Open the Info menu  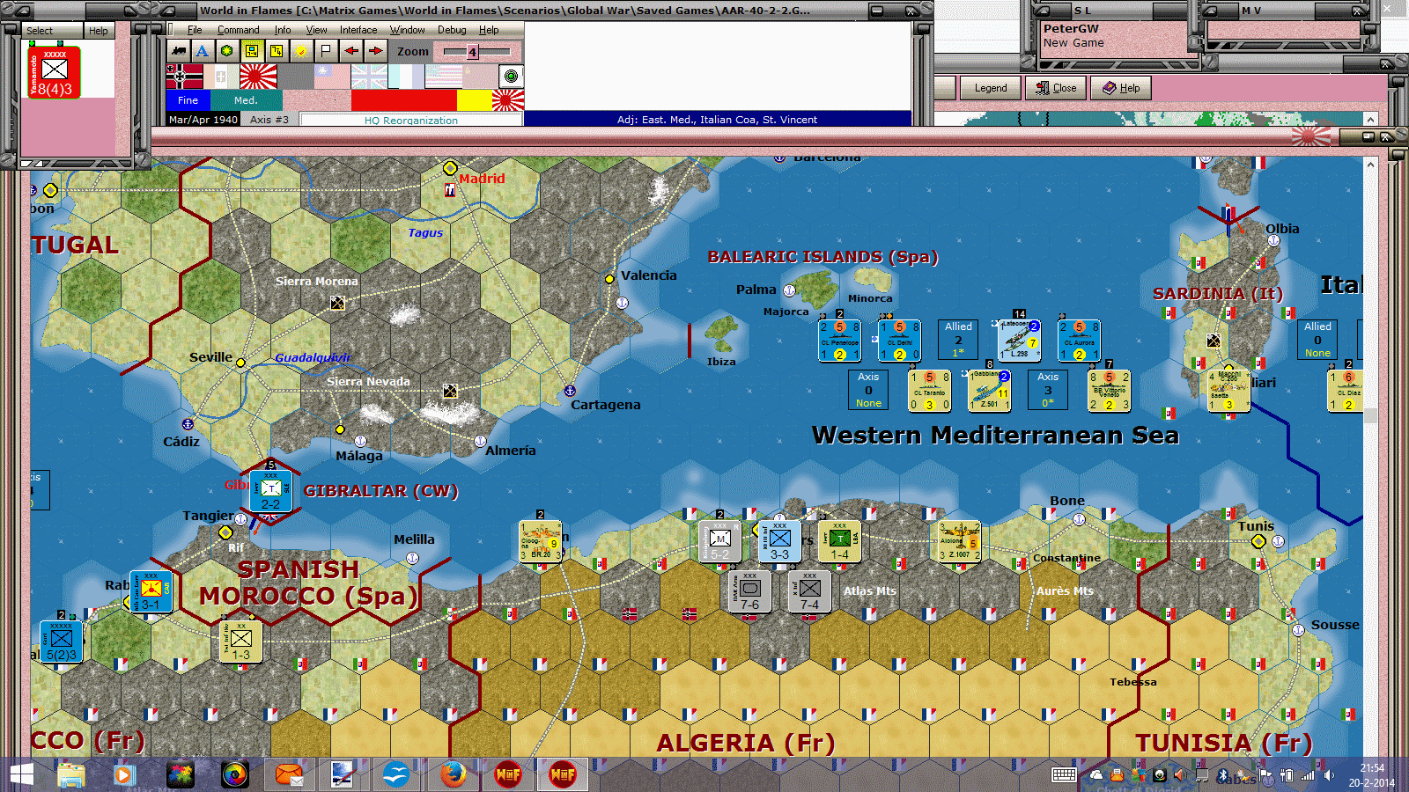(x=282, y=30)
